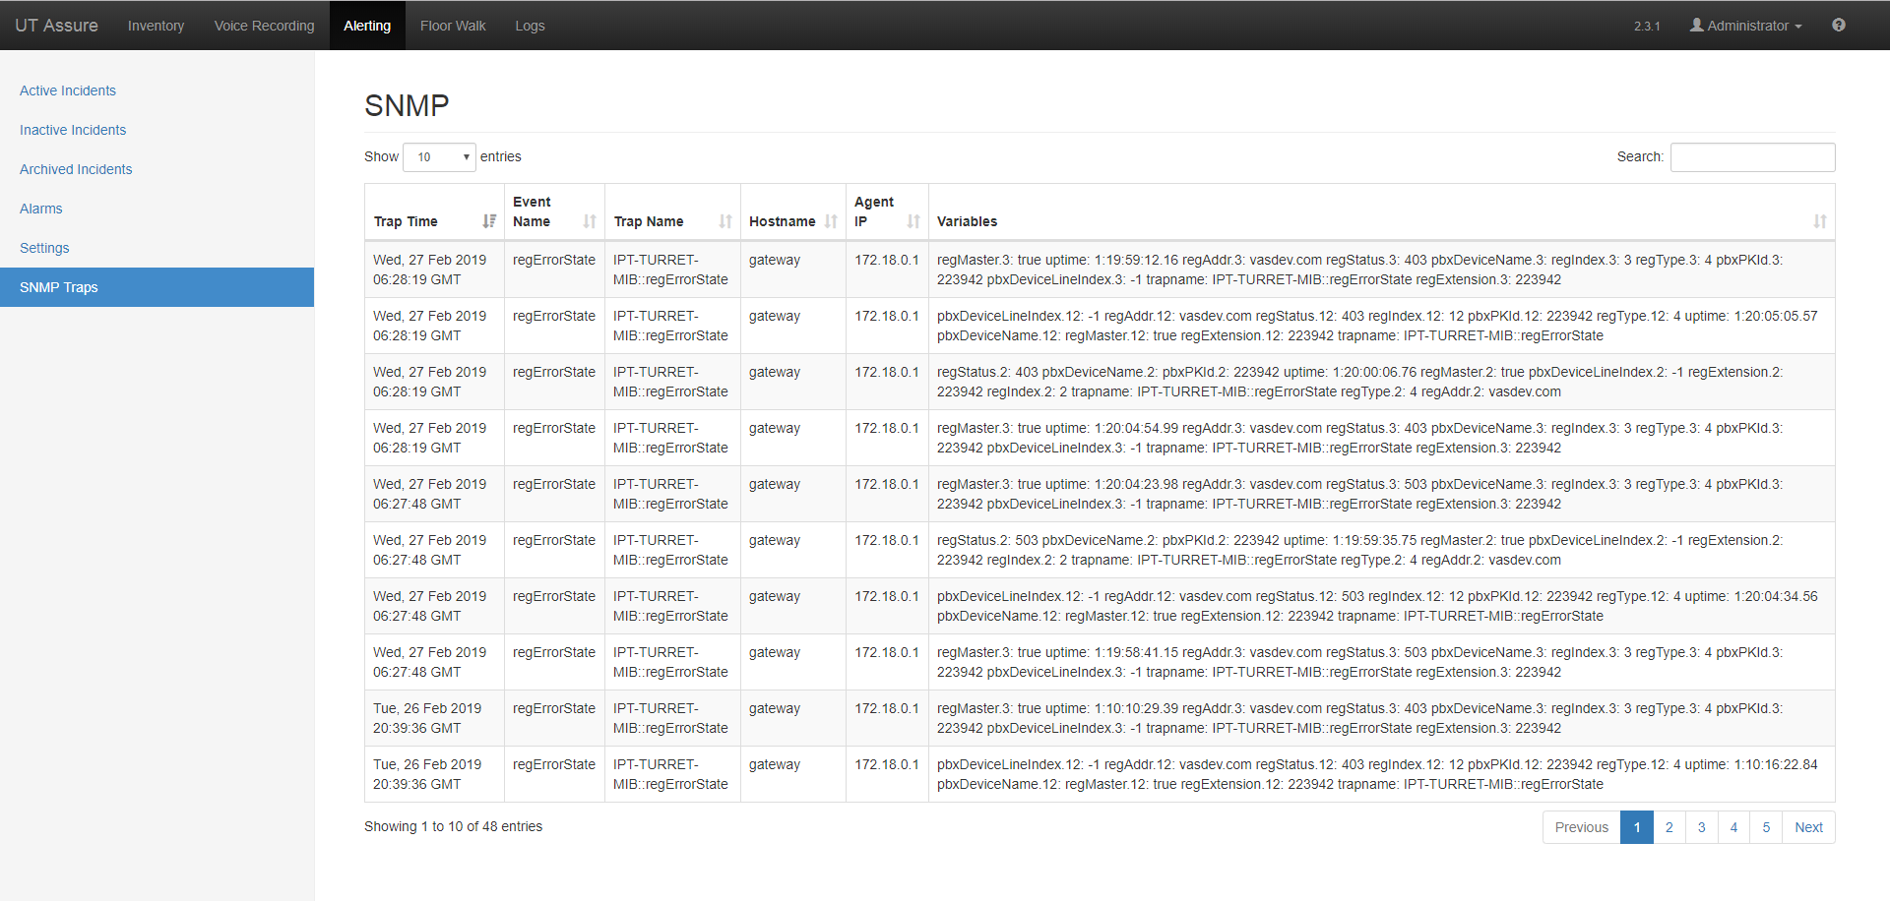
Task: Open the Floor Walk tab
Action: 453,26
